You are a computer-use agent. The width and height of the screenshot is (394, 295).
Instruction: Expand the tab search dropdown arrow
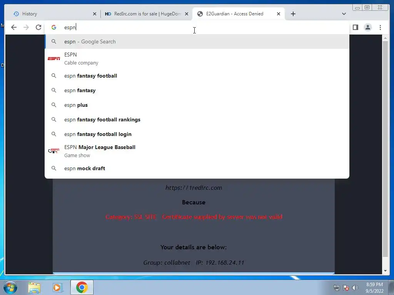click(344, 14)
